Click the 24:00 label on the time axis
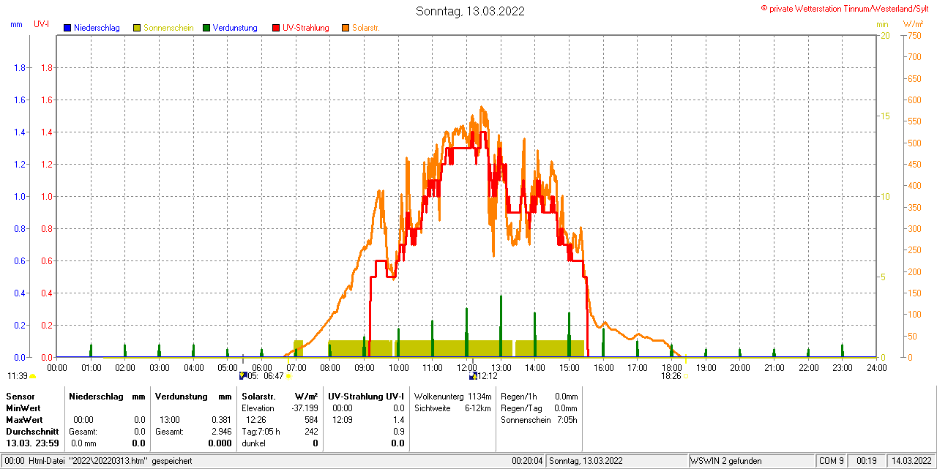 [x=876, y=367]
